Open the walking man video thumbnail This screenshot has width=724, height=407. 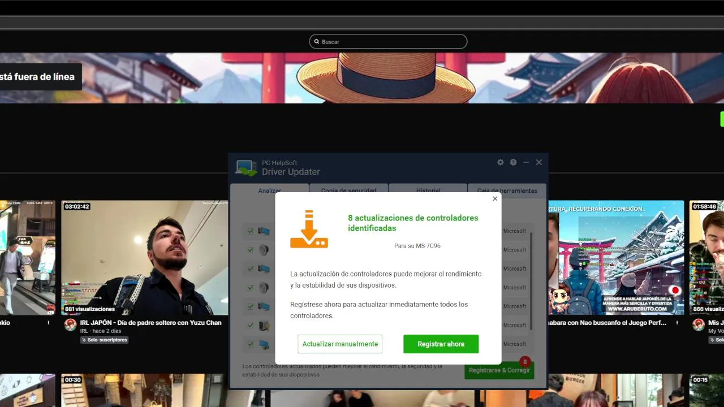point(28,258)
